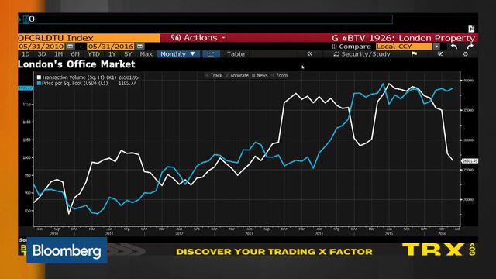Viewport: 496px width, 279px height.
Task: Click the Transaction Volume legend label
Action: [79, 77]
